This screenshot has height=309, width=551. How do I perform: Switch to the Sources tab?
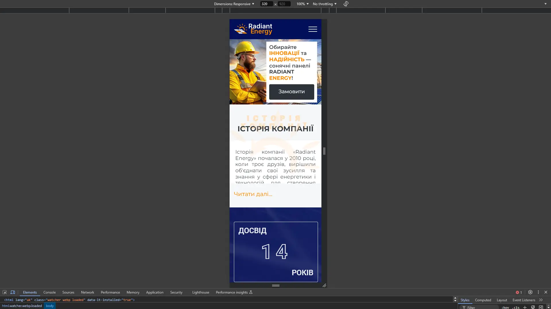68,292
